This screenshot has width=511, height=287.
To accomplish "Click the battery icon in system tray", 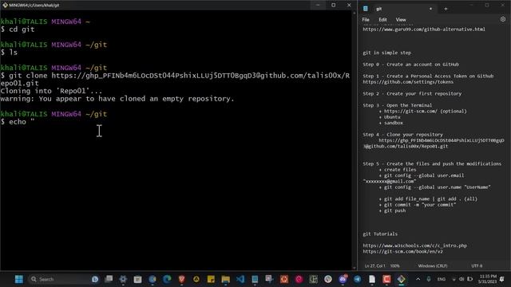I will (470, 279).
